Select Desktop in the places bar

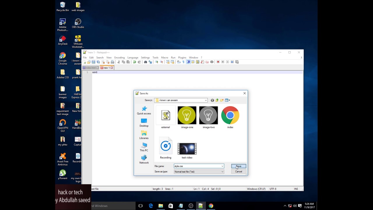point(144,123)
